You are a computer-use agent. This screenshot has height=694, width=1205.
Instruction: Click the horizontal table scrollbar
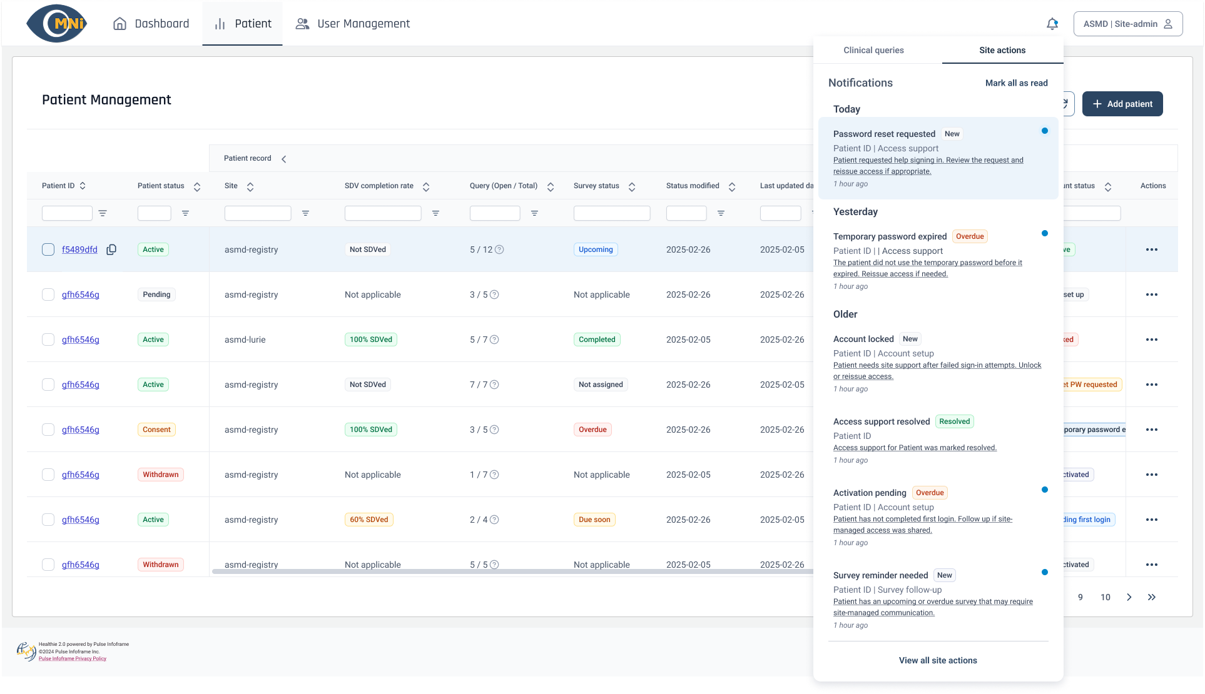point(512,571)
